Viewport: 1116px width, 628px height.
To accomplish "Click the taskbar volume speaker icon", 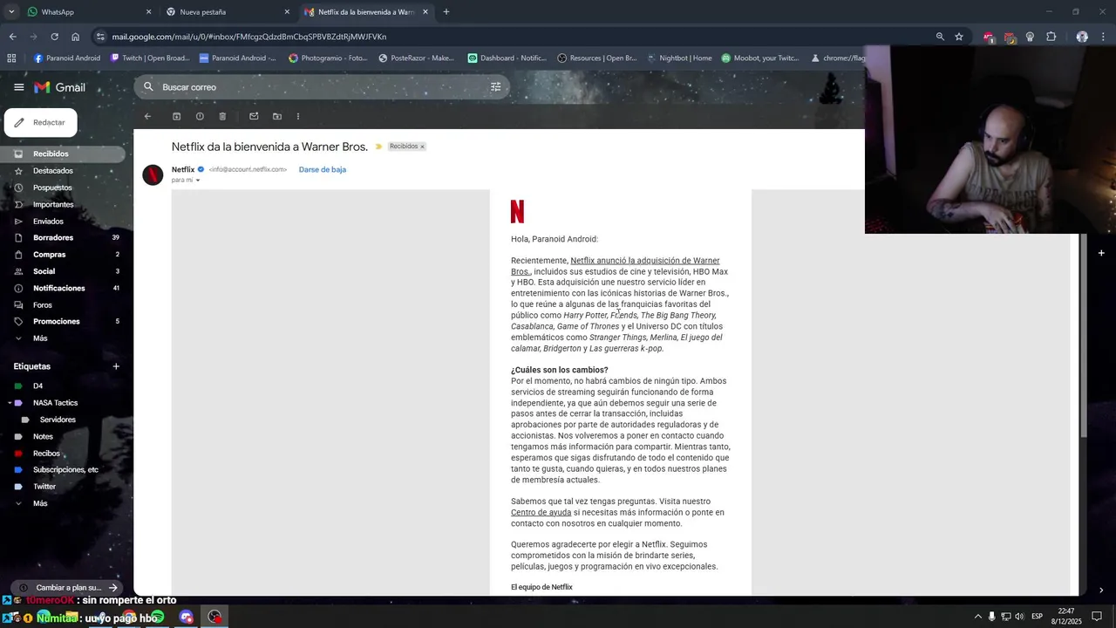I will point(1019,617).
